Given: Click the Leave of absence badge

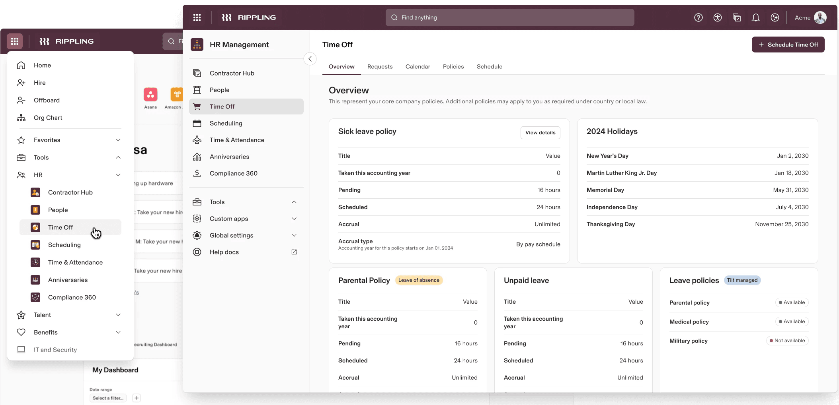Looking at the screenshot, I should [x=419, y=280].
